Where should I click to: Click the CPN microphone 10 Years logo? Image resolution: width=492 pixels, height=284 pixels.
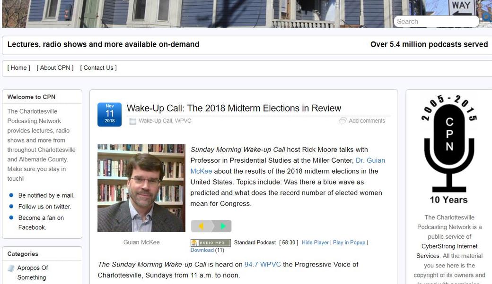pos(448,150)
